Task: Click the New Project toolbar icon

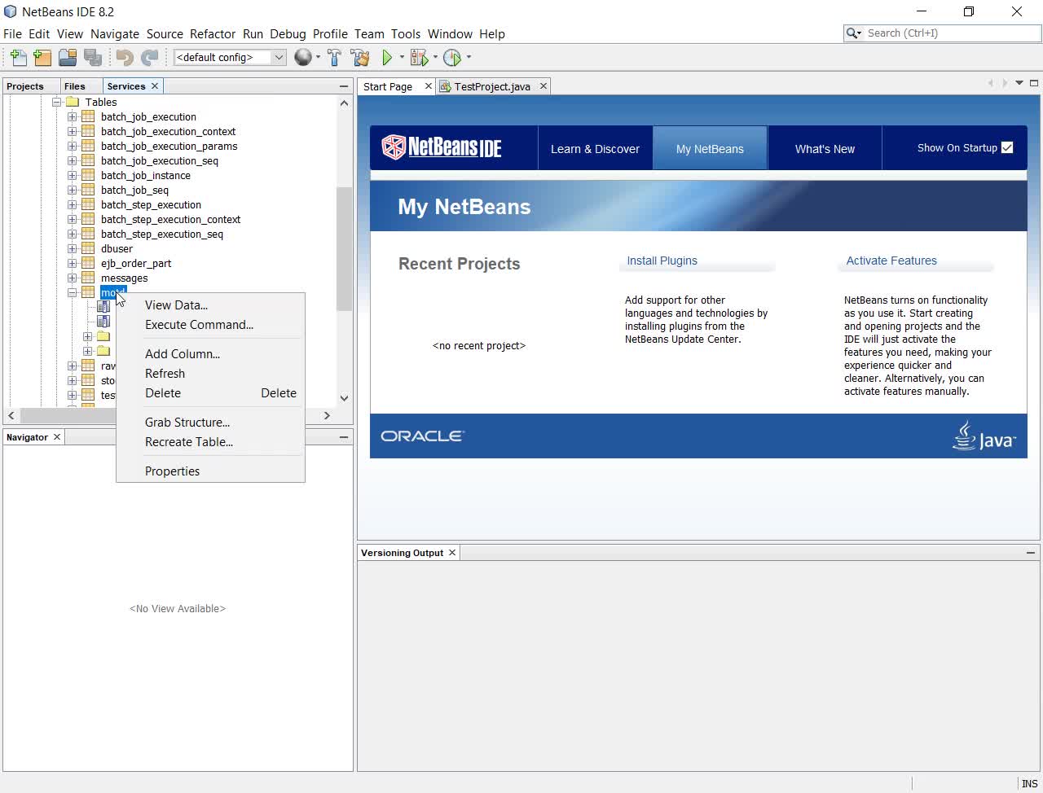Action: click(x=42, y=57)
